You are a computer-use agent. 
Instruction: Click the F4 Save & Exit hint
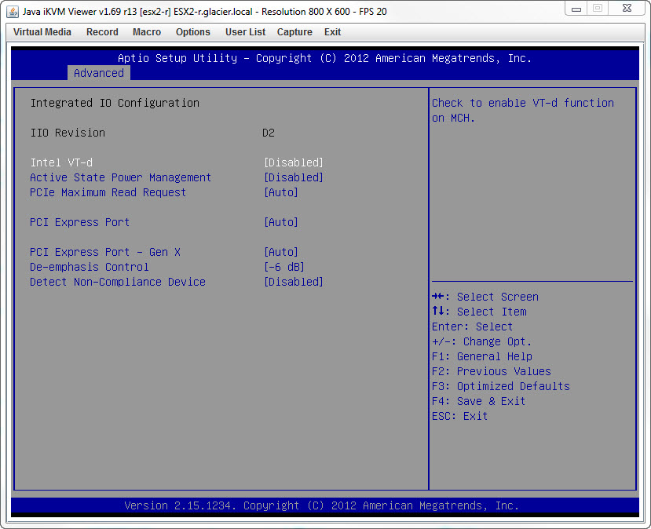tap(477, 401)
